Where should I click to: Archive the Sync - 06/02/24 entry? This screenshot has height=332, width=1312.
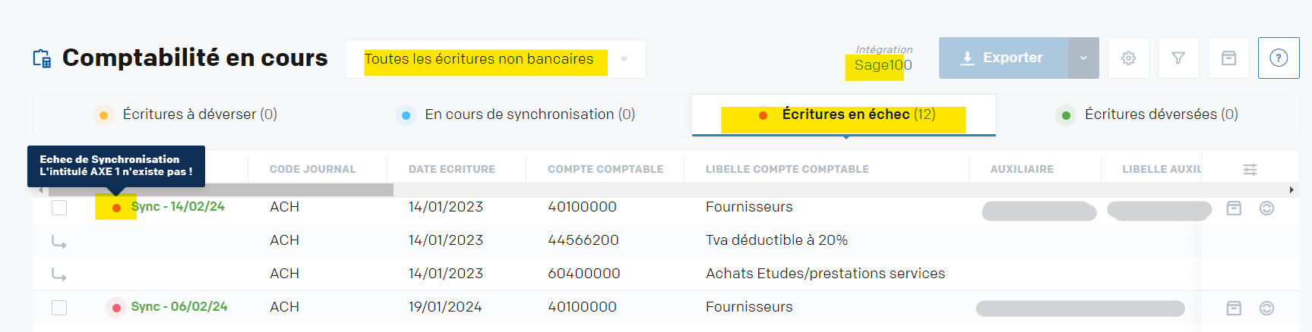pos(1234,308)
